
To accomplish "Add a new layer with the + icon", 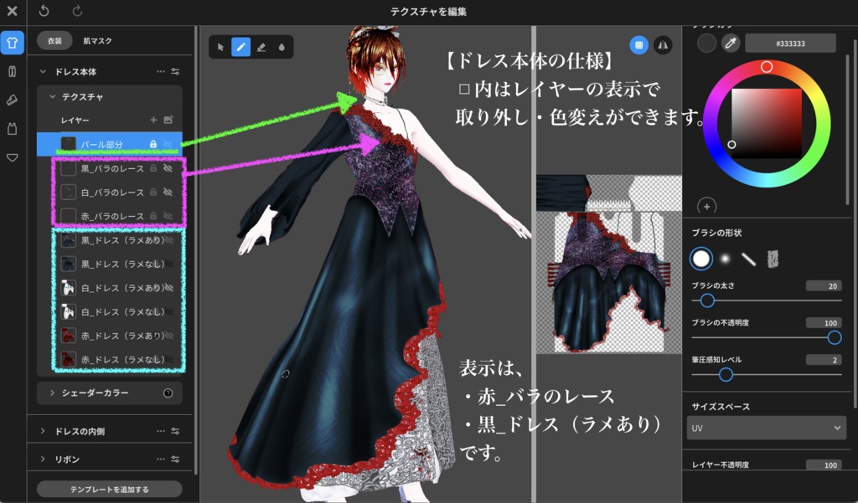I will pyautogui.click(x=152, y=120).
